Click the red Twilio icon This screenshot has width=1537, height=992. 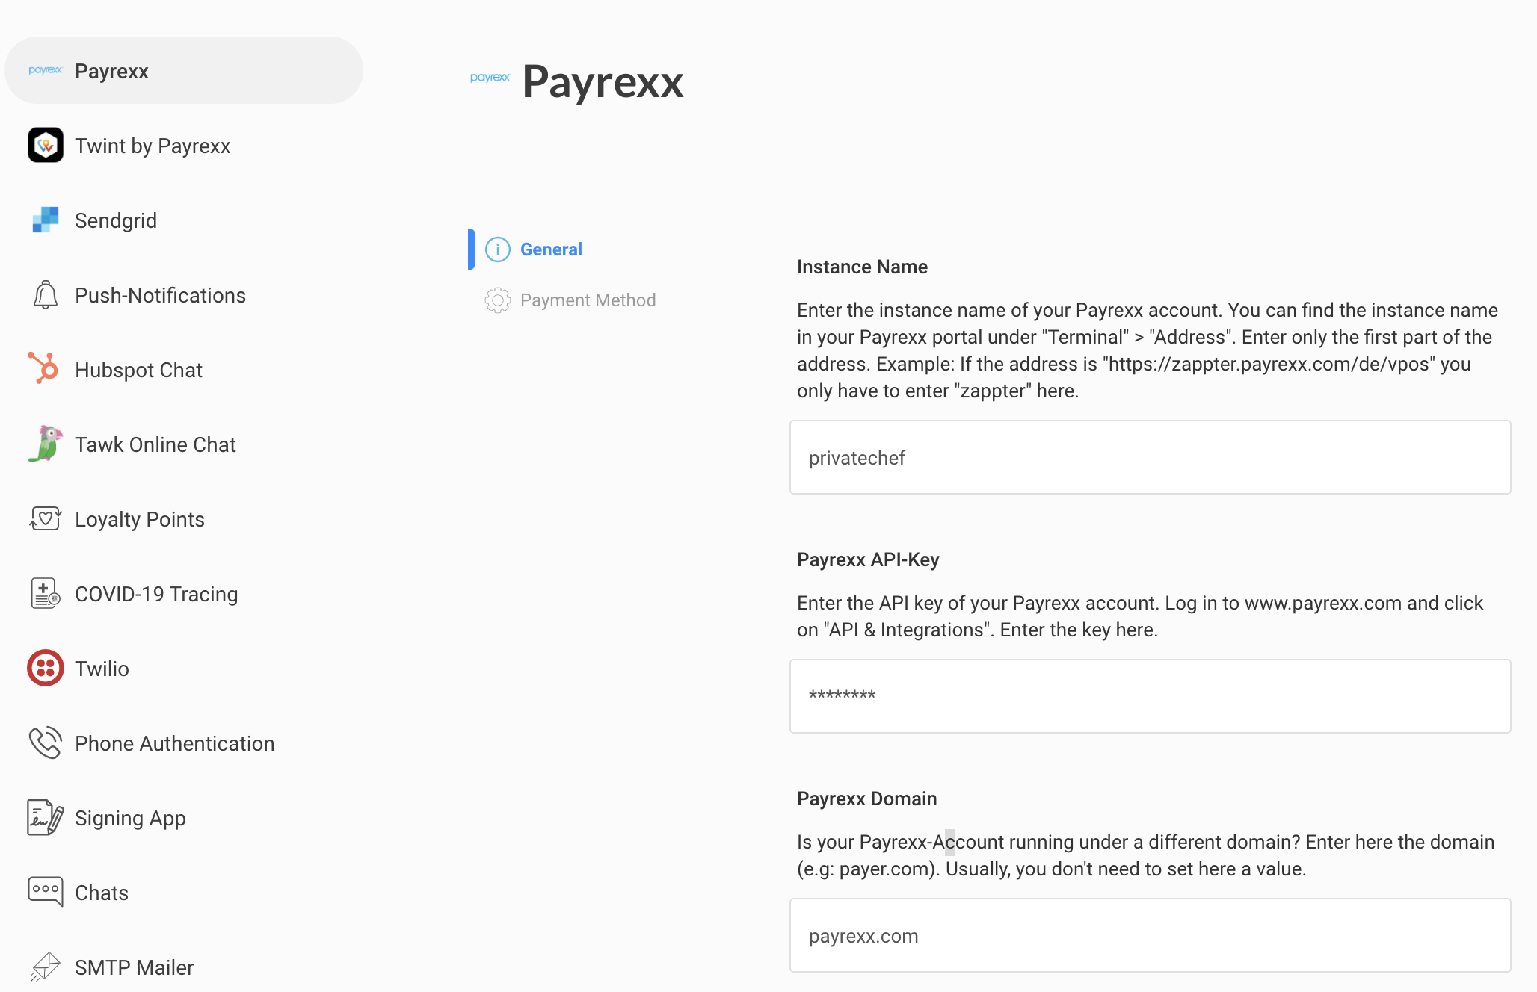[46, 668]
